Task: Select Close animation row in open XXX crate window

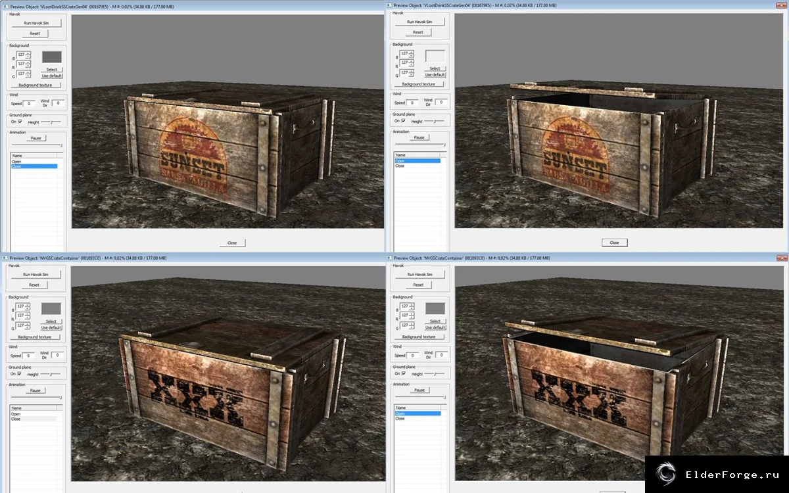Action: coord(418,419)
